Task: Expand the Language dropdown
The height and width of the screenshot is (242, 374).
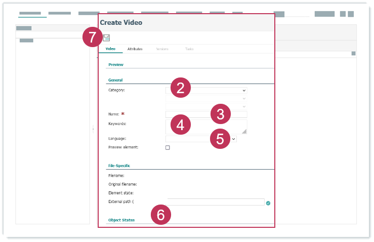Action: [234, 138]
